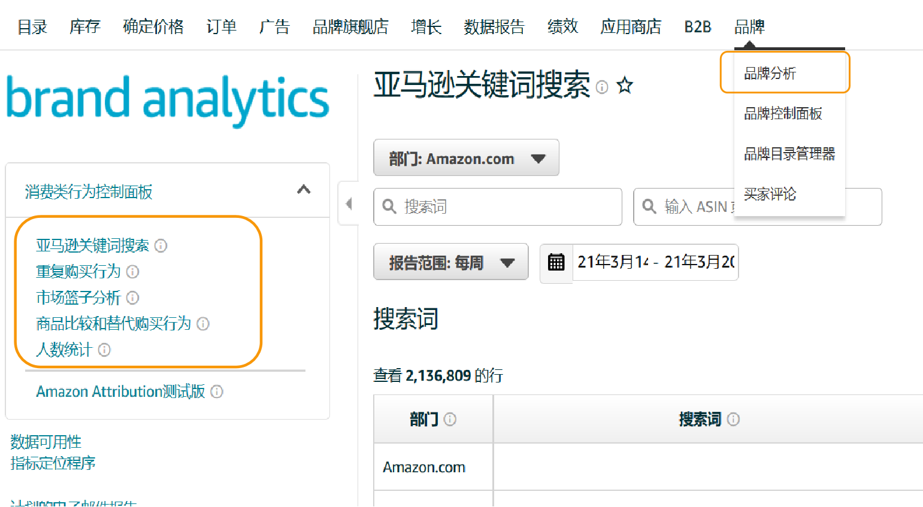Click the favorite star next to 亚马逊关键词搜索 title
This screenshot has height=507, width=923.
[625, 86]
